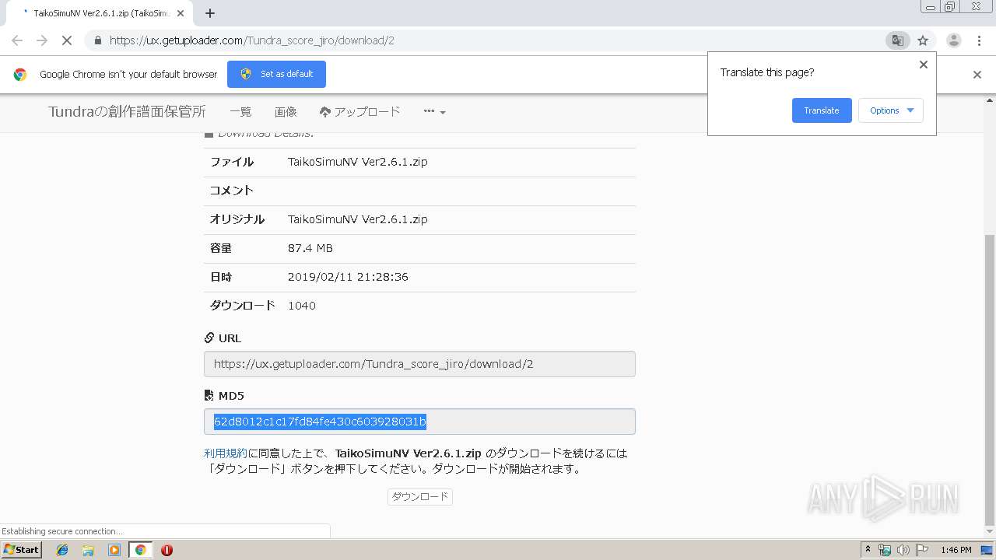Click the link icon beside URL heading
Image resolution: width=996 pixels, height=560 pixels.
click(209, 338)
